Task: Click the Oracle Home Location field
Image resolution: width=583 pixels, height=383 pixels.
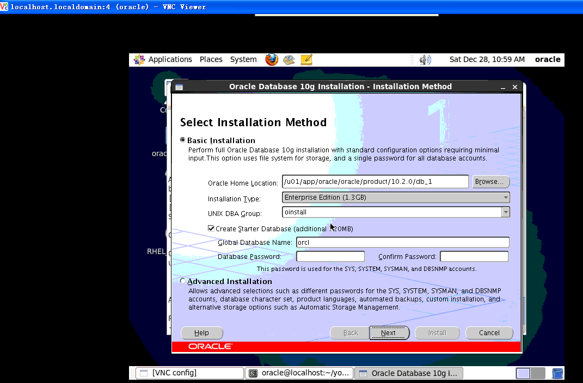Action: point(375,182)
